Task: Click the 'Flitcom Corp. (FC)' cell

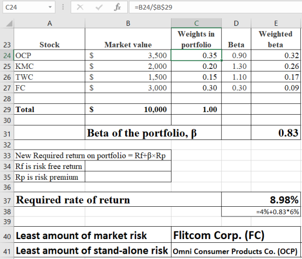Action: point(236,235)
